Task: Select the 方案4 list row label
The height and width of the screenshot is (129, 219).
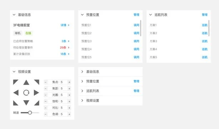Action: [153, 49]
